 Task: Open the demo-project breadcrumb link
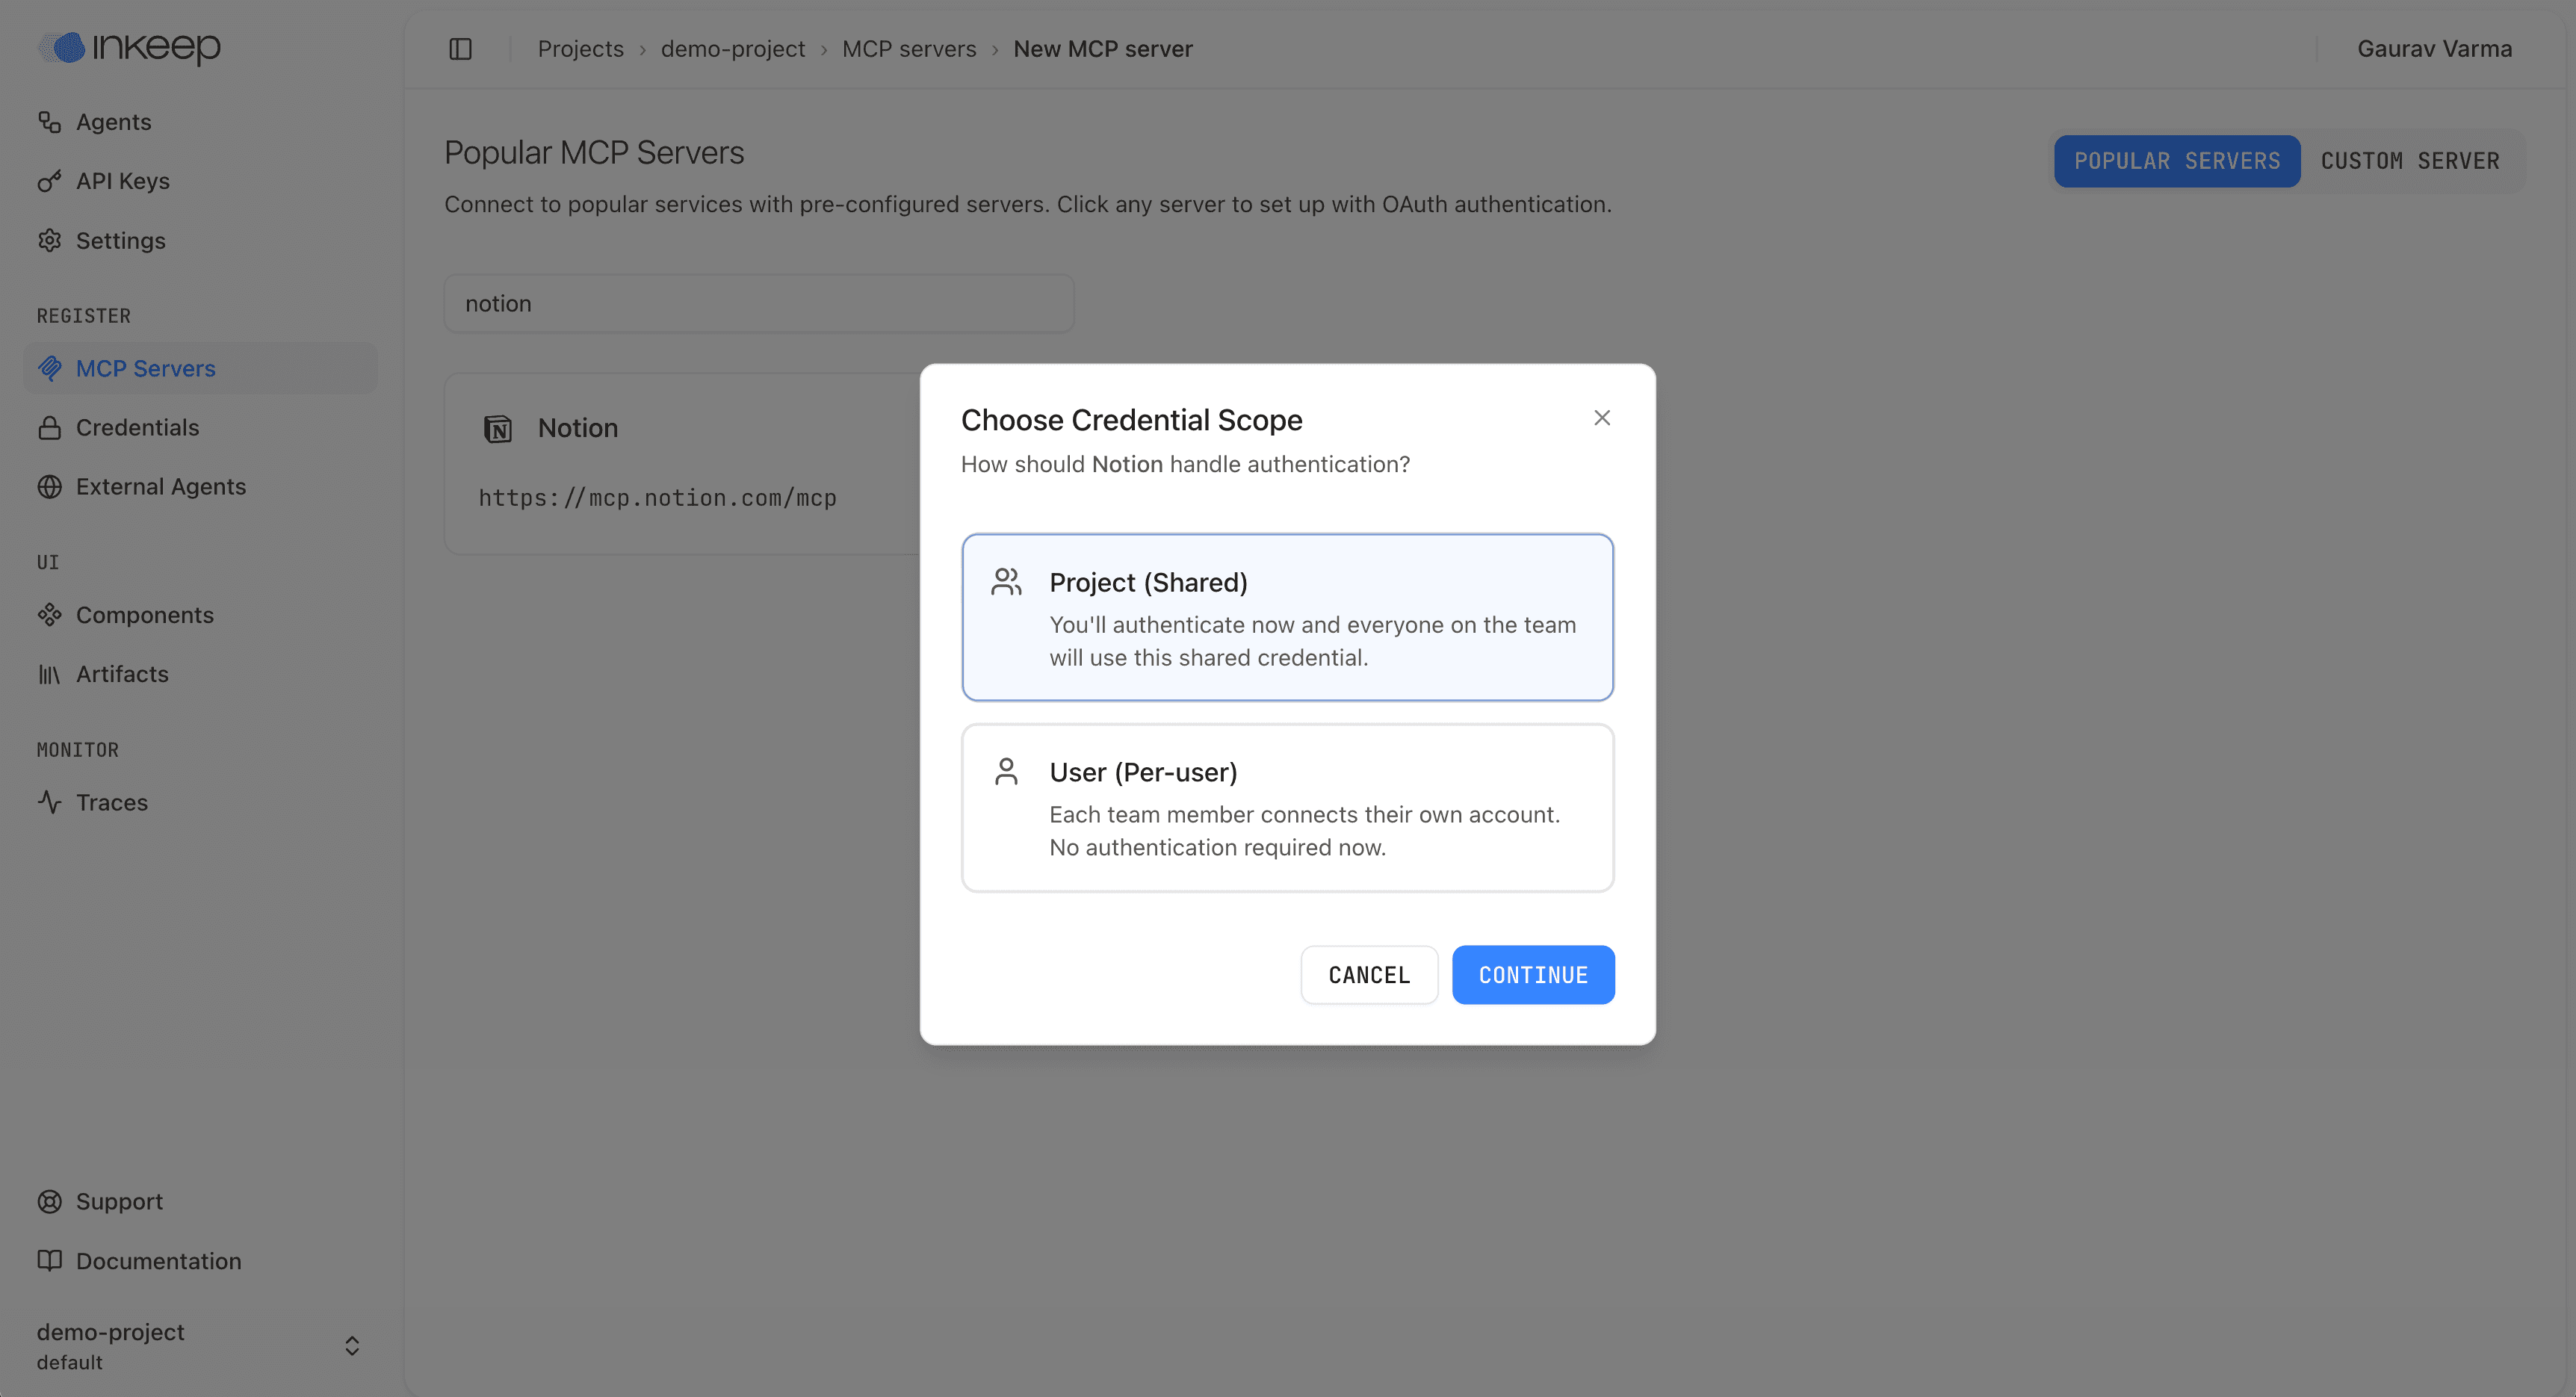[733, 48]
